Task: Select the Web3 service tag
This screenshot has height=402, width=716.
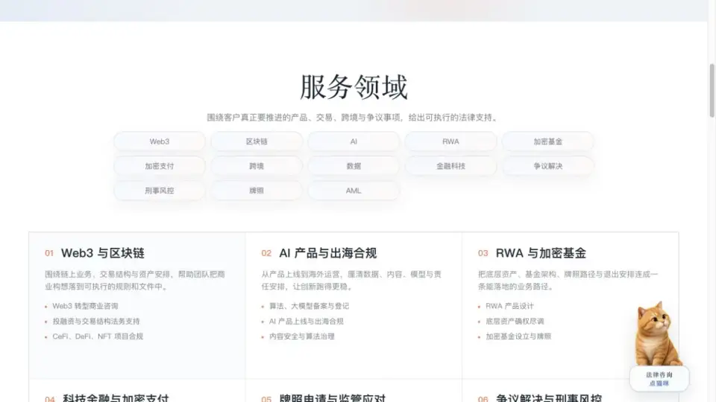Action: click(x=160, y=141)
